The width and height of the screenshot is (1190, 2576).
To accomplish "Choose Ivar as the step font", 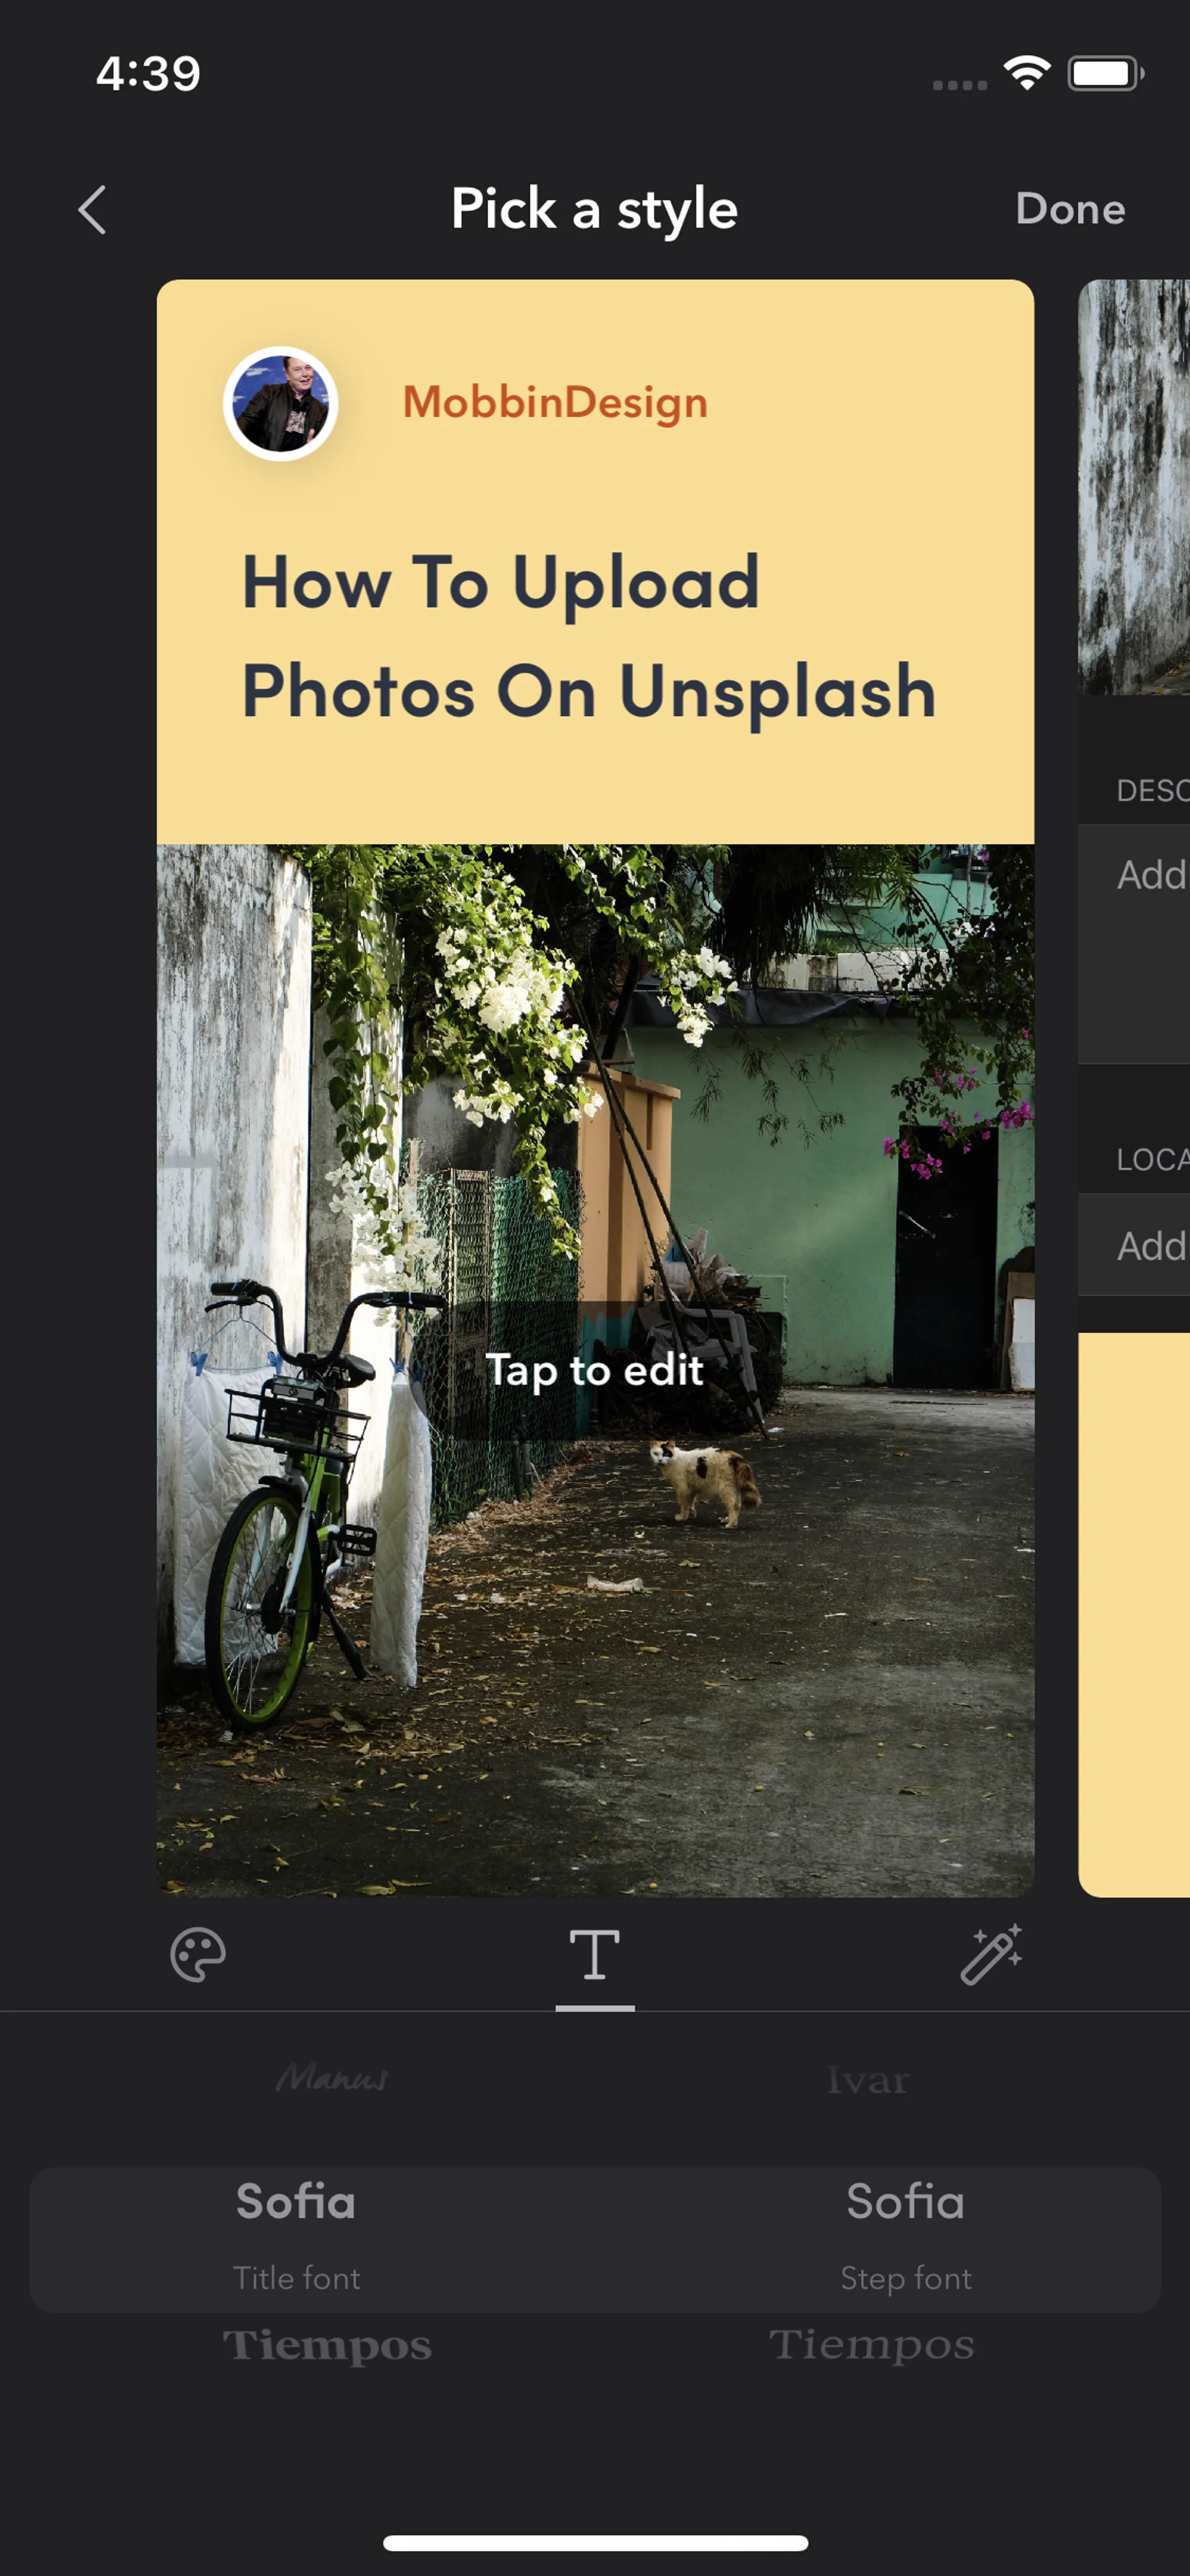I will 868,2080.
